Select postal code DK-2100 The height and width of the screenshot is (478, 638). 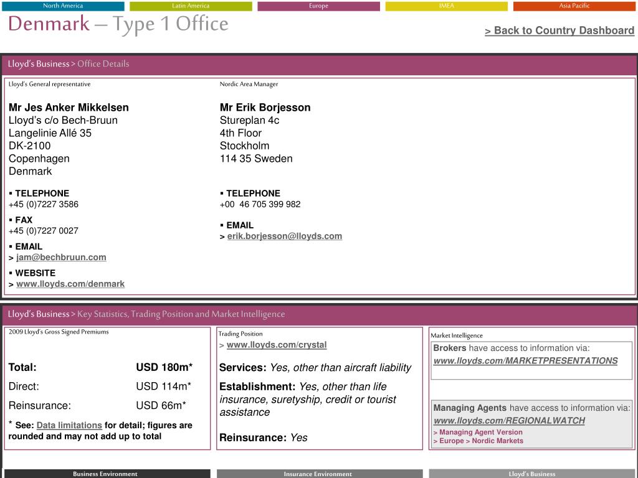pyautogui.click(x=30, y=146)
